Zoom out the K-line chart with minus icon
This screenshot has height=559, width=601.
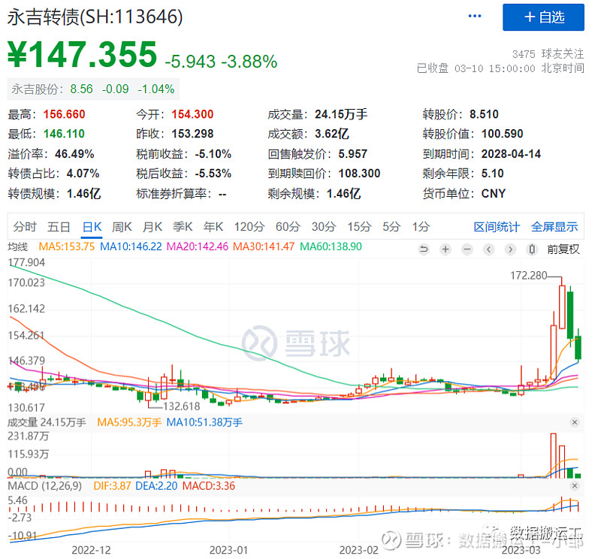(x=467, y=249)
